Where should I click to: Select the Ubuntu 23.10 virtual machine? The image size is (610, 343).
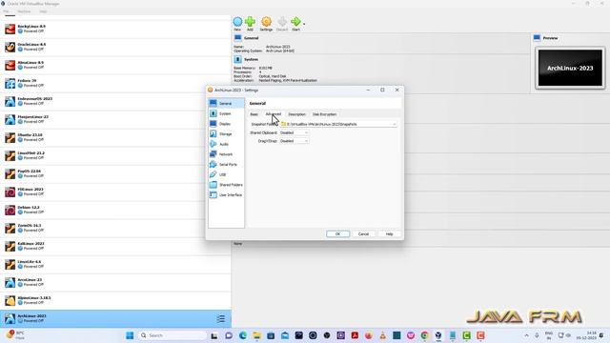115,137
